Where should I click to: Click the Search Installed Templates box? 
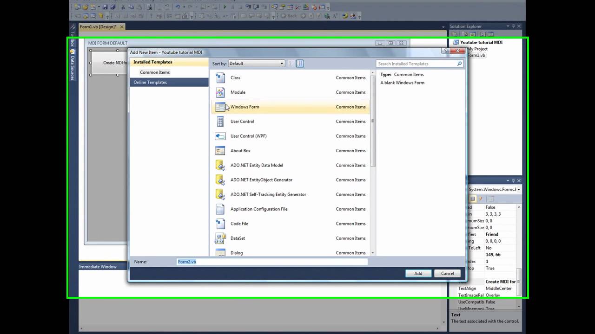coord(420,64)
